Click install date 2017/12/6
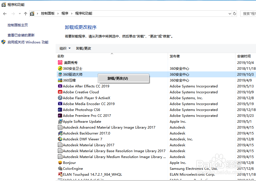Image resolution: width=256 pixels, height=181 pixels. 245,168
